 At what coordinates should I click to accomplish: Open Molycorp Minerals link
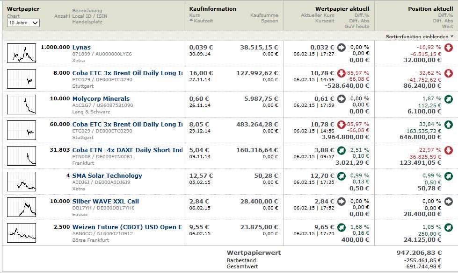pyautogui.click(x=101, y=98)
